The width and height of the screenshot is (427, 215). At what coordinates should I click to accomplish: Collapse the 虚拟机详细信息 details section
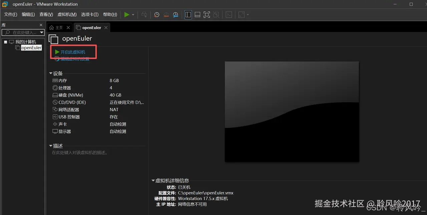click(153, 180)
